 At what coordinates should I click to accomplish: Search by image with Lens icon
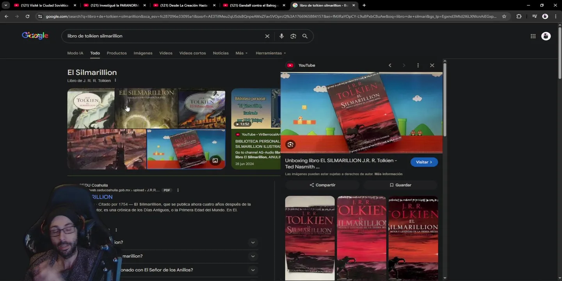tap(293, 36)
